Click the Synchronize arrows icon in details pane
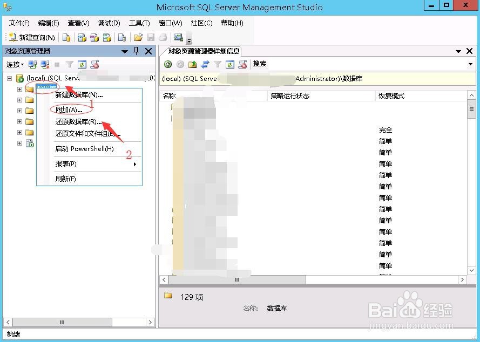Screen dimensions: 480x342 (x=205, y=64)
